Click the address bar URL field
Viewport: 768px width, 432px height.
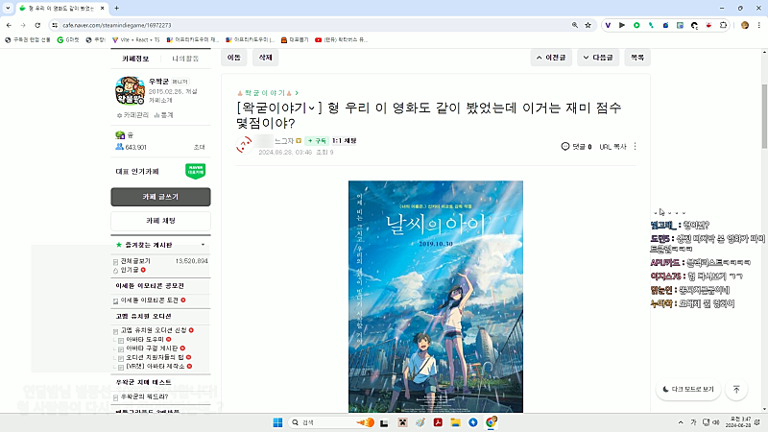point(314,25)
